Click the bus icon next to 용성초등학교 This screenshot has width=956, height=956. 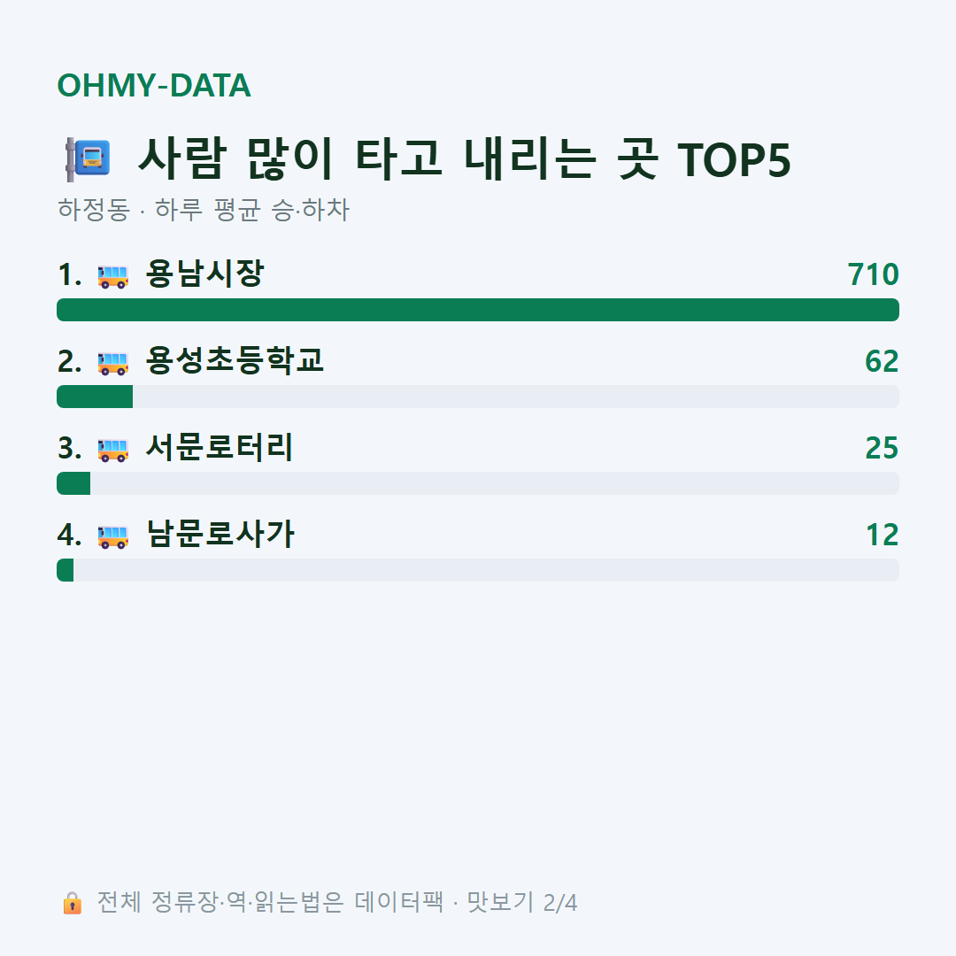click(x=112, y=363)
